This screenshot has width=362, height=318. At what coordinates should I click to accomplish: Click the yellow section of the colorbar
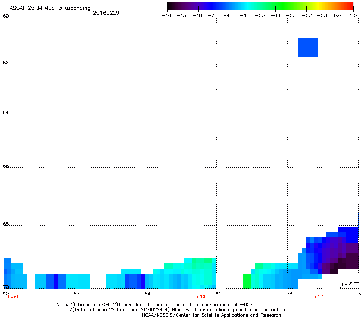click(318, 6)
